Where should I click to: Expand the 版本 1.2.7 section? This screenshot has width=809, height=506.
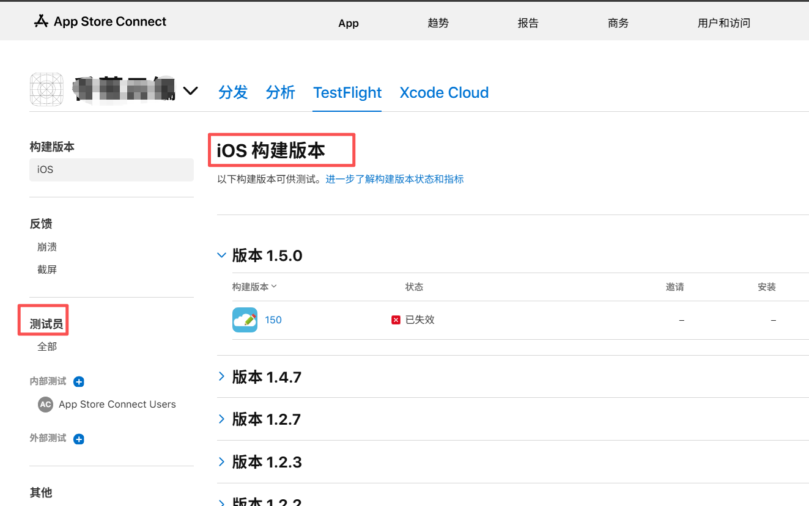222,419
